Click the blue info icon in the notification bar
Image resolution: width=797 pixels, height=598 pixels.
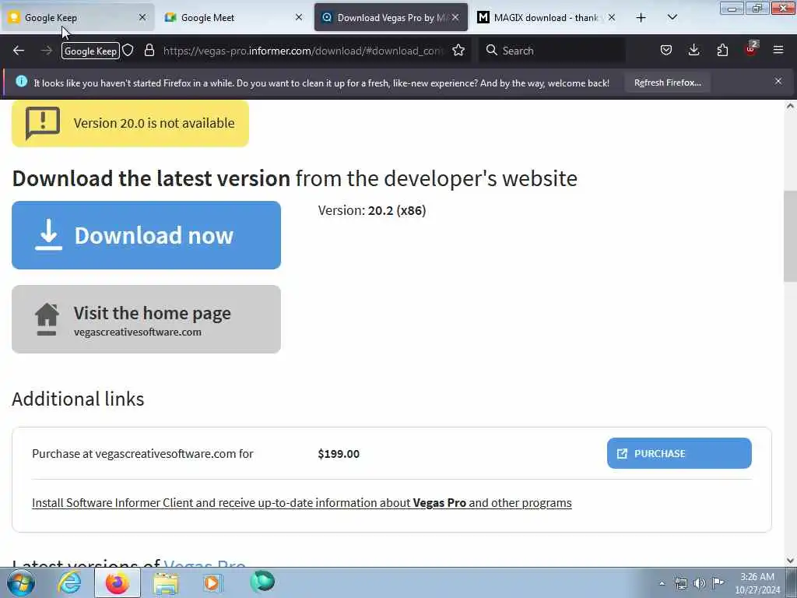tap(21, 81)
